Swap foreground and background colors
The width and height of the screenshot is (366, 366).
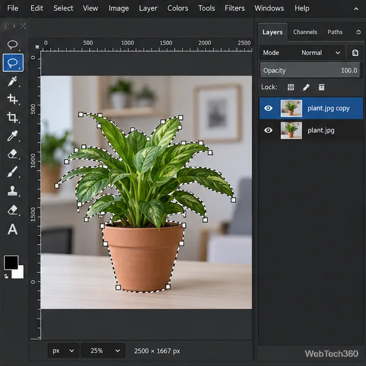coord(6,276)
